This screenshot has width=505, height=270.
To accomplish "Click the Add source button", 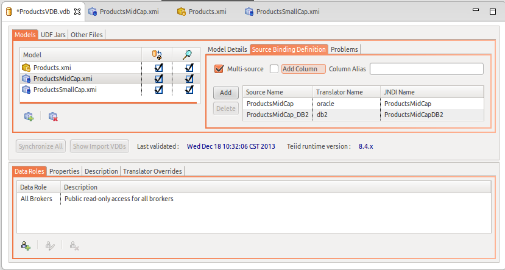I will click(x=226, y=93).
